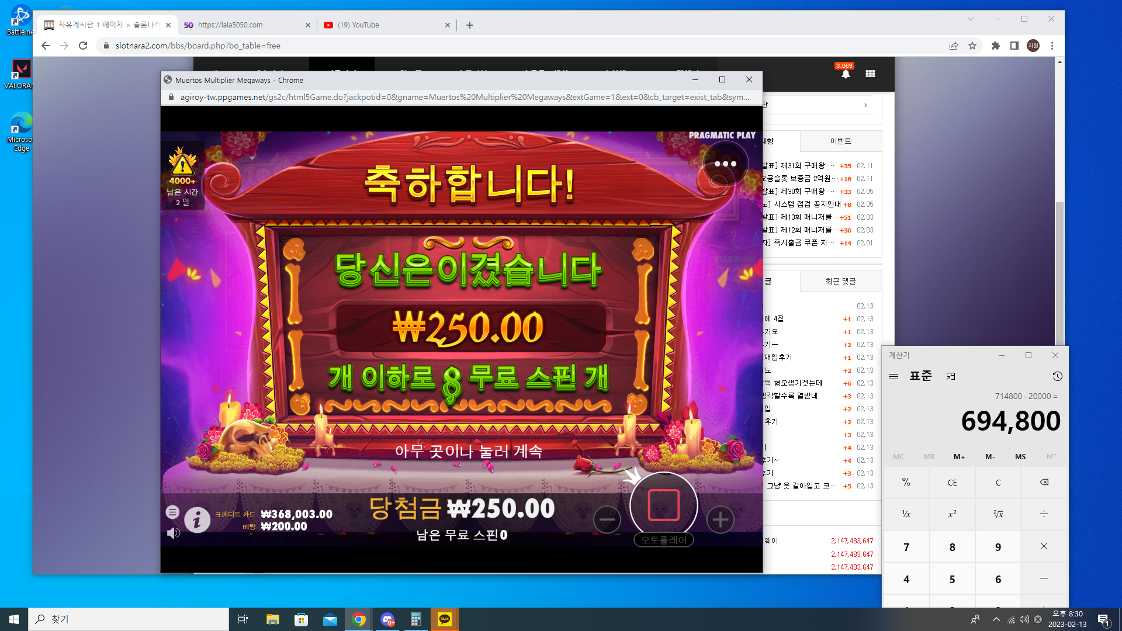This screenshot has height=631, width=1122.
Task: Click the number 5 key
Action: 952,579
